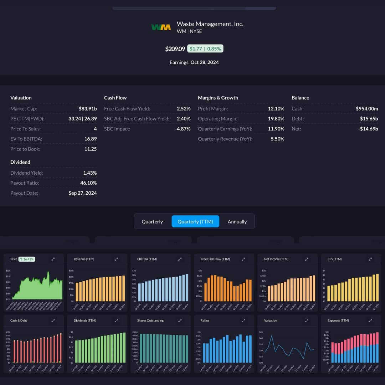The image size is (385, 385).
Task: Click the Quarterly Revenue (YoY) value 5.50%
Action: click(277, 139)
